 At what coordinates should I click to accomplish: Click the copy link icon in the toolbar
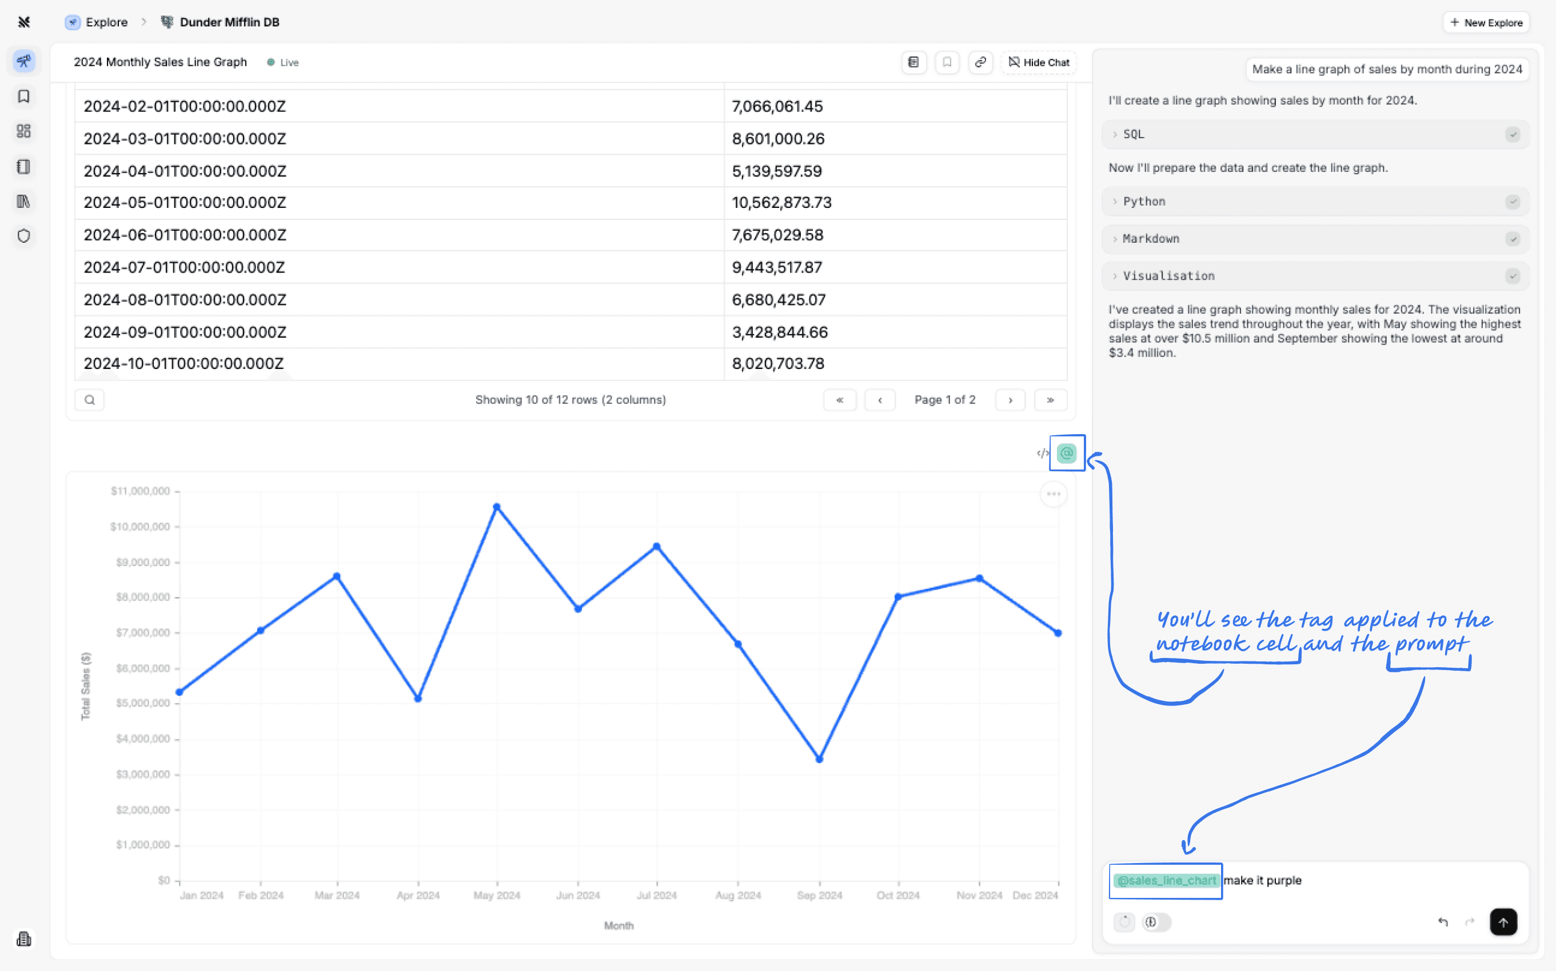pyautogui.click(x=980, y=62)
